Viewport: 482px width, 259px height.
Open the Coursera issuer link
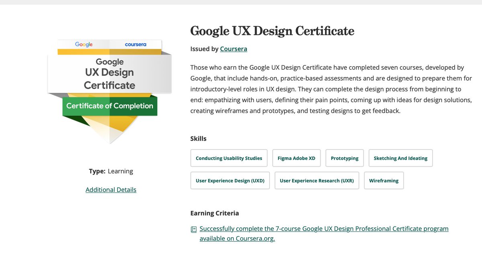pyautogui.click(x=233, y=49)
